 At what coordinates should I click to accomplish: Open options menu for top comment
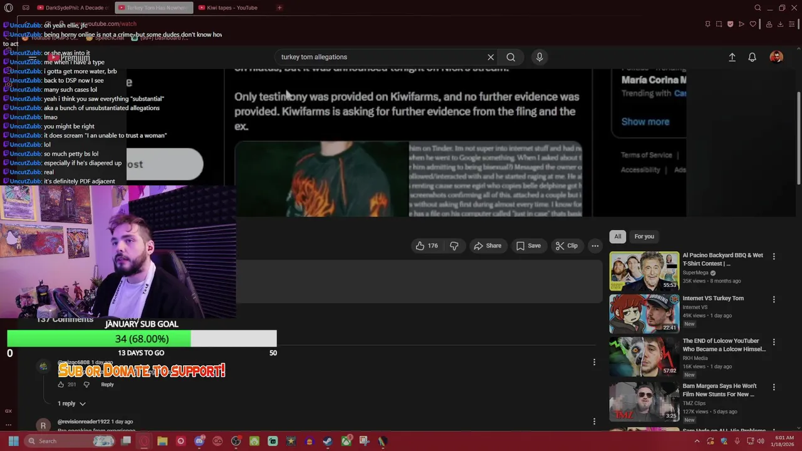[594, 362]
